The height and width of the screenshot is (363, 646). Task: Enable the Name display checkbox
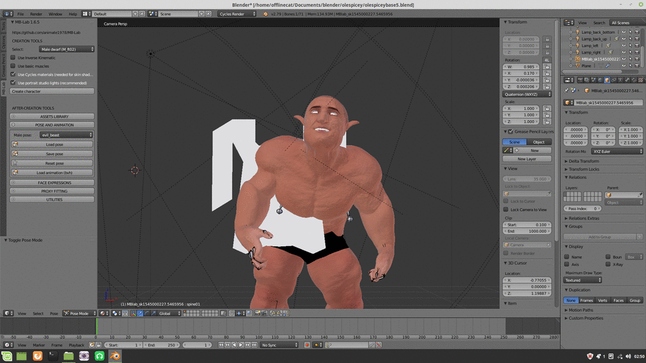(567, 257)
